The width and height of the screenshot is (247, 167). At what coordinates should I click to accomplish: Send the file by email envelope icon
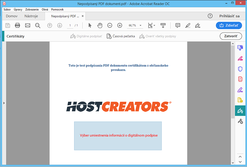[28, 26]
